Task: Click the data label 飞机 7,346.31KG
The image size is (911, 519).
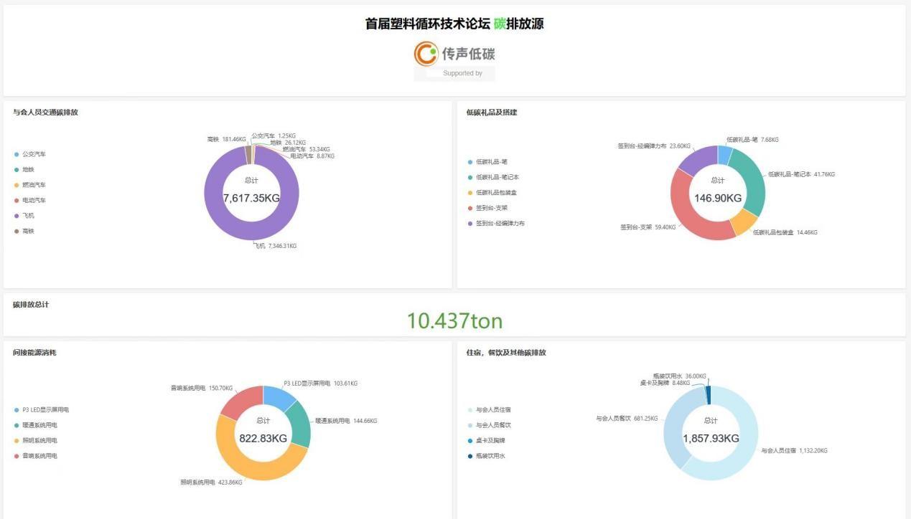Action: click(x=275, y=246)
